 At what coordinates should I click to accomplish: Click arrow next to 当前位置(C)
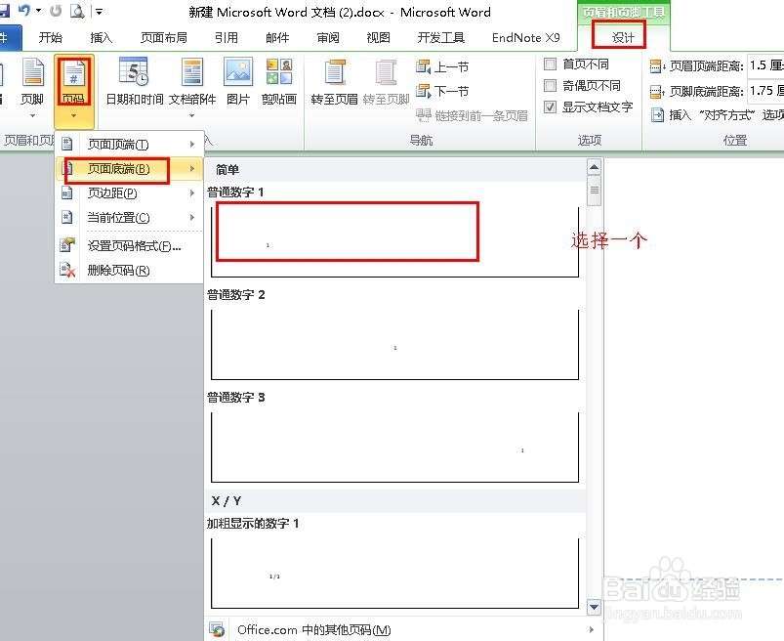[x=192, y=218]
